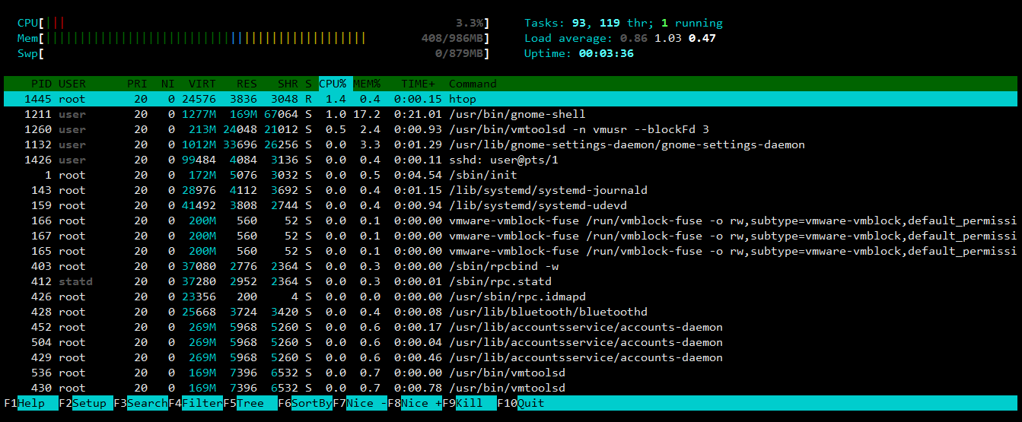Sort by the PID column header
This screenshot has height=422, width=1022.
coord(41,84)
